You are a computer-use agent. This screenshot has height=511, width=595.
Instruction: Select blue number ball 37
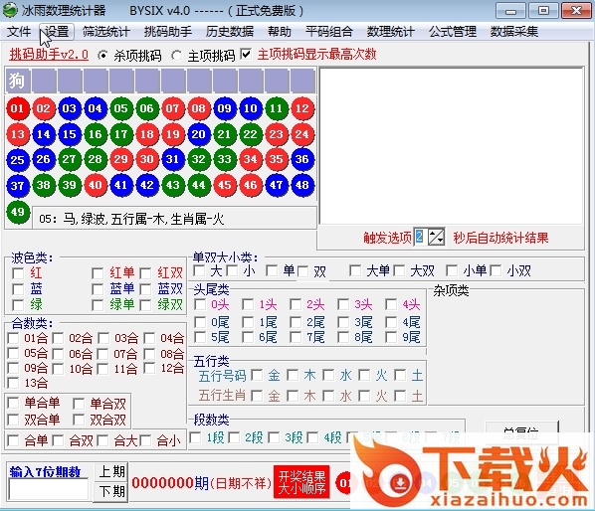[x=18, y=185]
